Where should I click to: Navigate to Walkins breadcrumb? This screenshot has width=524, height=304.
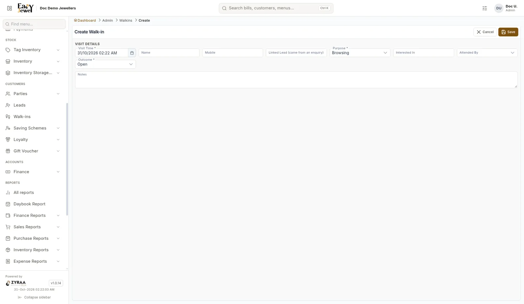click(x=126, y=20)
